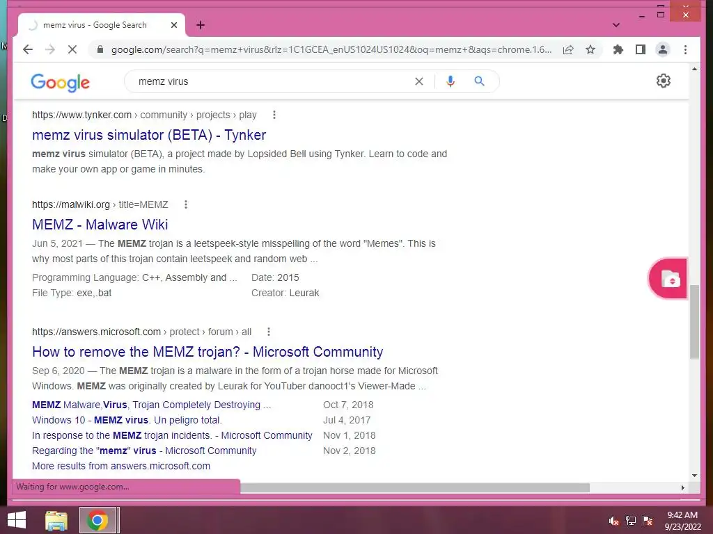Click the Oct 7, 2018 date text
Image resolution: width=713 pixels, height=534 pixels.
[348, 405]
